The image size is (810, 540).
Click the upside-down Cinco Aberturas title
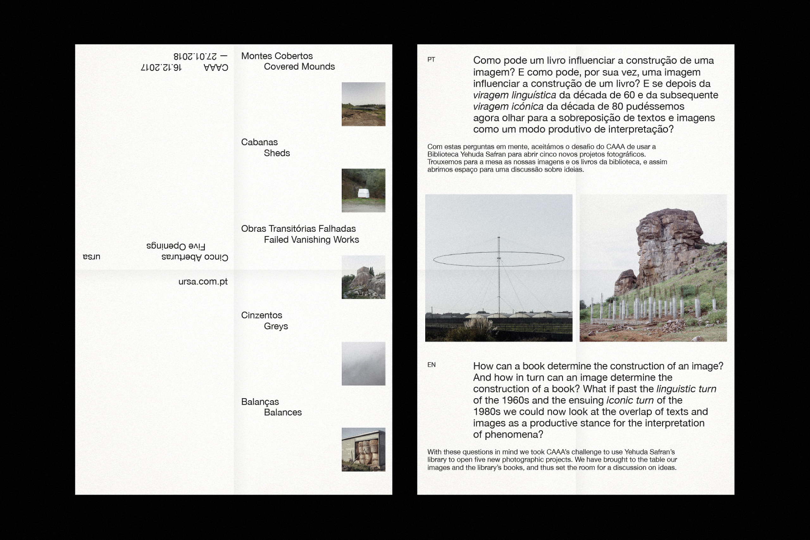click(x=195, y=257)
